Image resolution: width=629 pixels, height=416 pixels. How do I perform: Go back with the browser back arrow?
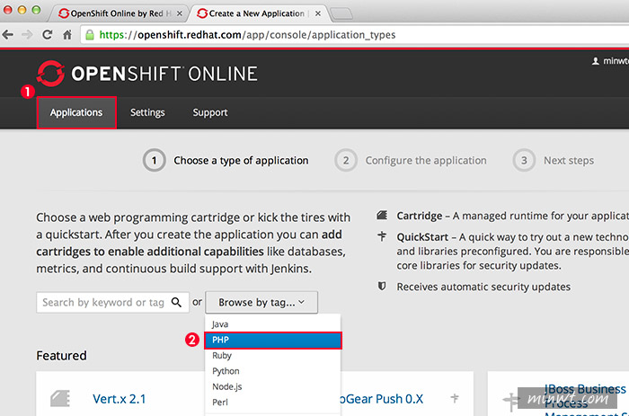coord(7,35)
